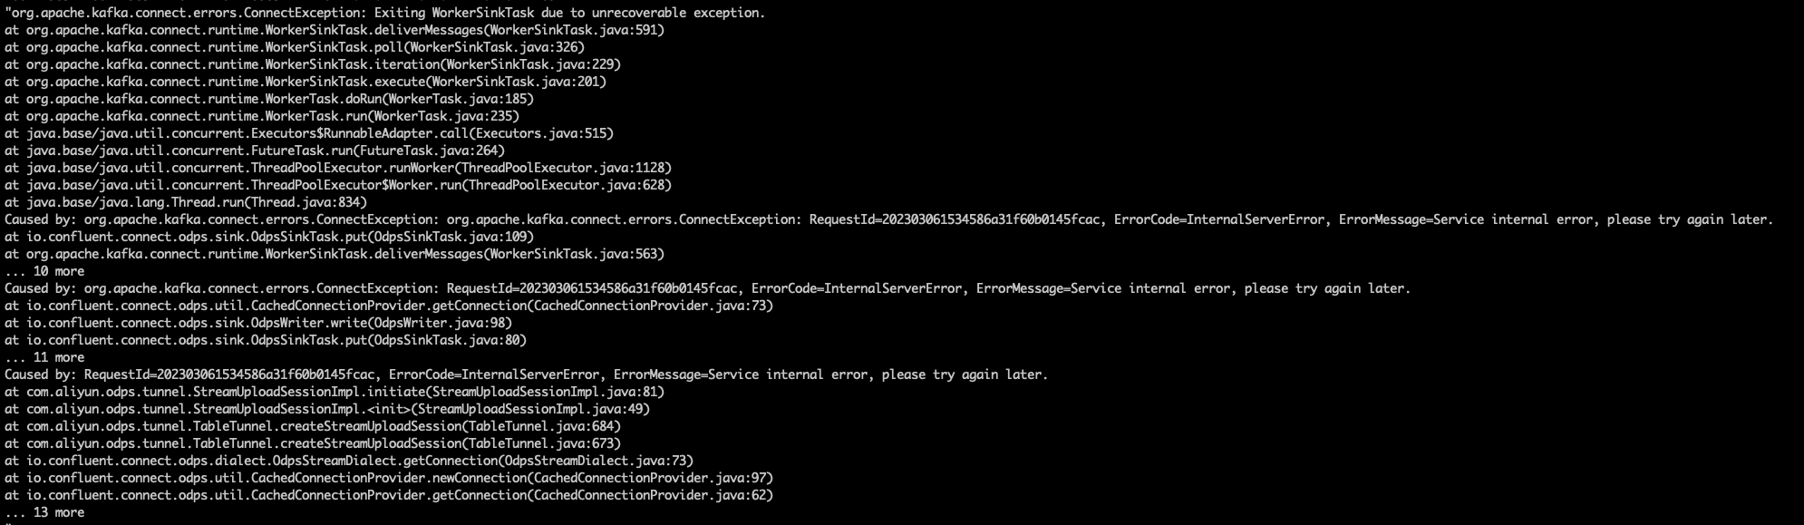Click the OdpsSinkTask.put line 109 frame
This screenshot has height=525, width=1804.
coord(269,237)
